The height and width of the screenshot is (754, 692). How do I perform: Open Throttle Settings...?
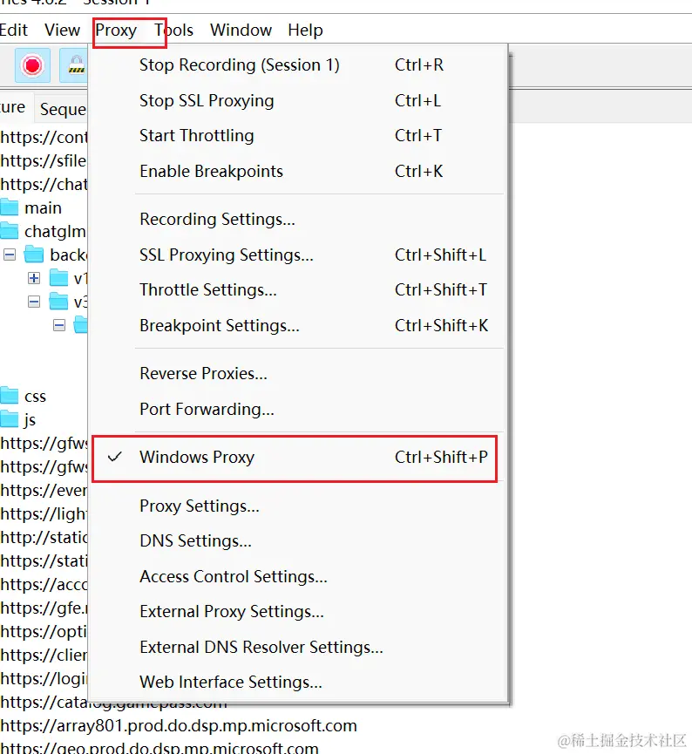pos(298,290)
